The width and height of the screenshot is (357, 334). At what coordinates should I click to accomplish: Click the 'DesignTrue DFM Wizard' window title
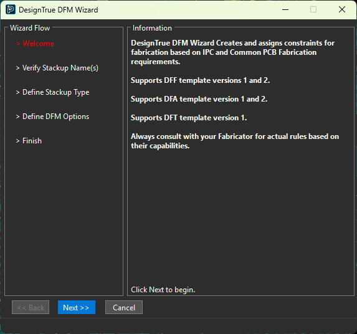coord(59,10)
